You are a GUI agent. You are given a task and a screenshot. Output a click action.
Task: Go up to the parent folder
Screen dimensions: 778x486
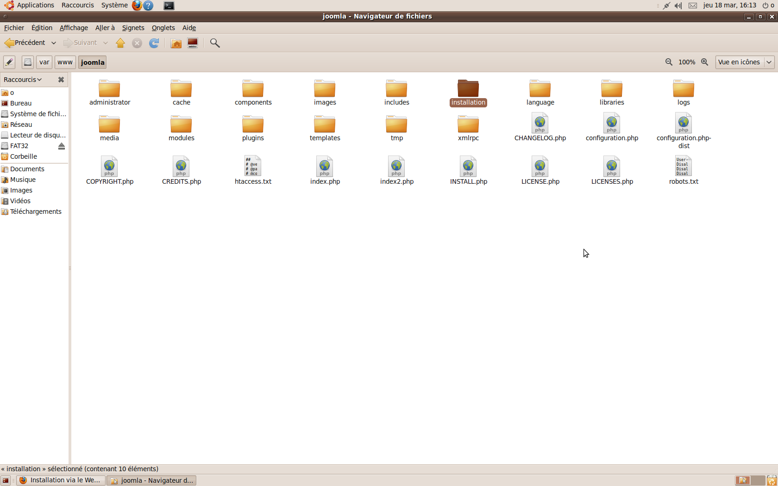[120, 43]
